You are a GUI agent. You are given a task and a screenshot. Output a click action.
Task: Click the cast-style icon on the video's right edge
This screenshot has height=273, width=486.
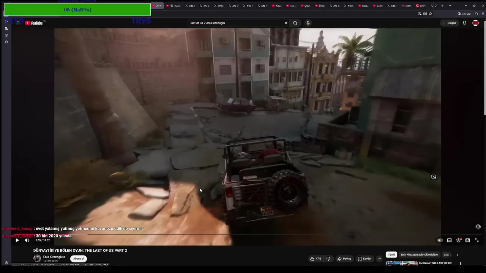tap(434, 177)
